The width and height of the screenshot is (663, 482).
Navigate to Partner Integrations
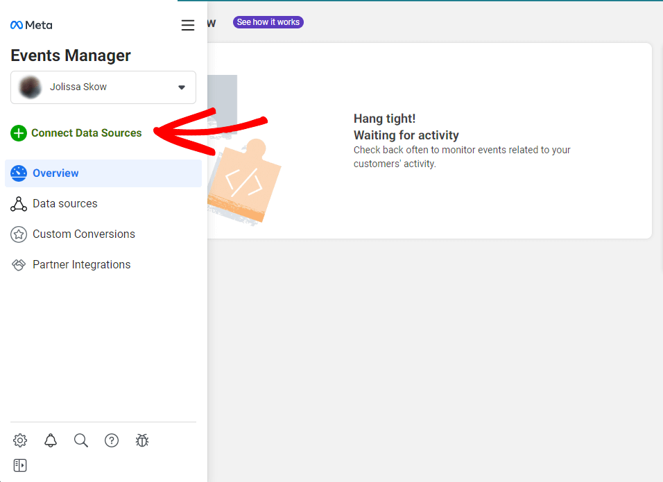click(81, 264)
